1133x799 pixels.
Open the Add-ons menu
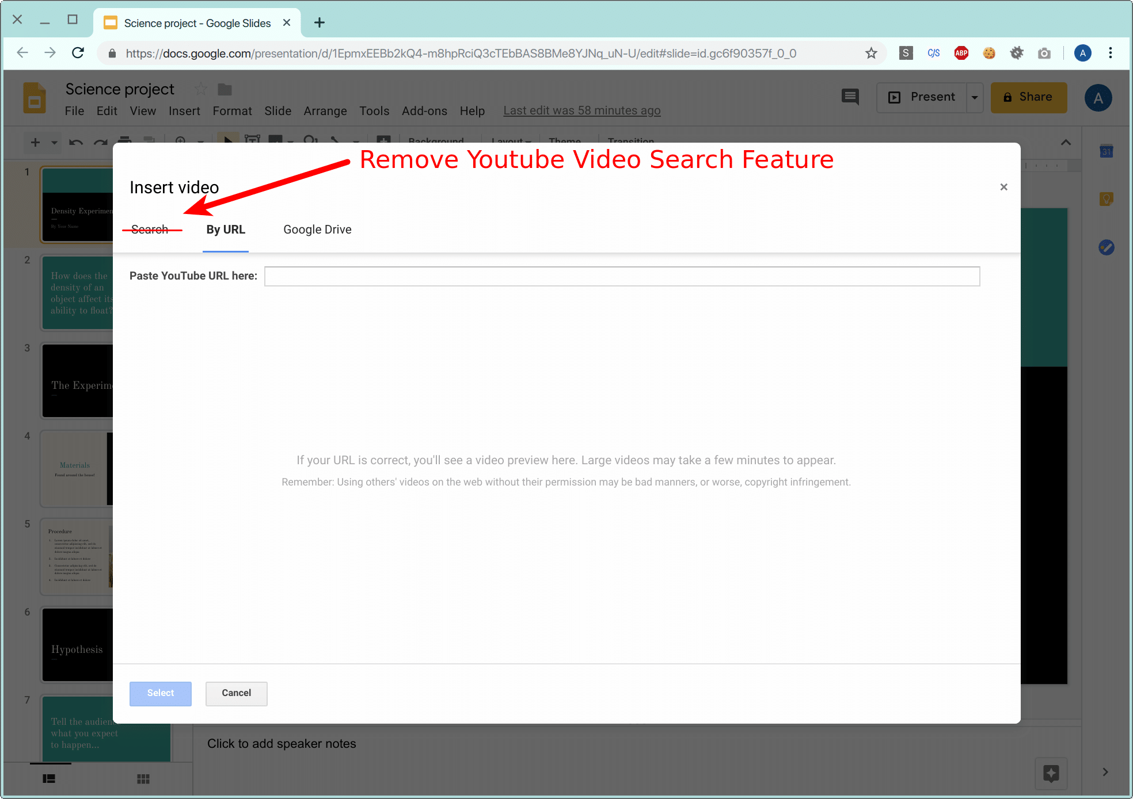pyautogui.click(x=424, y=111)
